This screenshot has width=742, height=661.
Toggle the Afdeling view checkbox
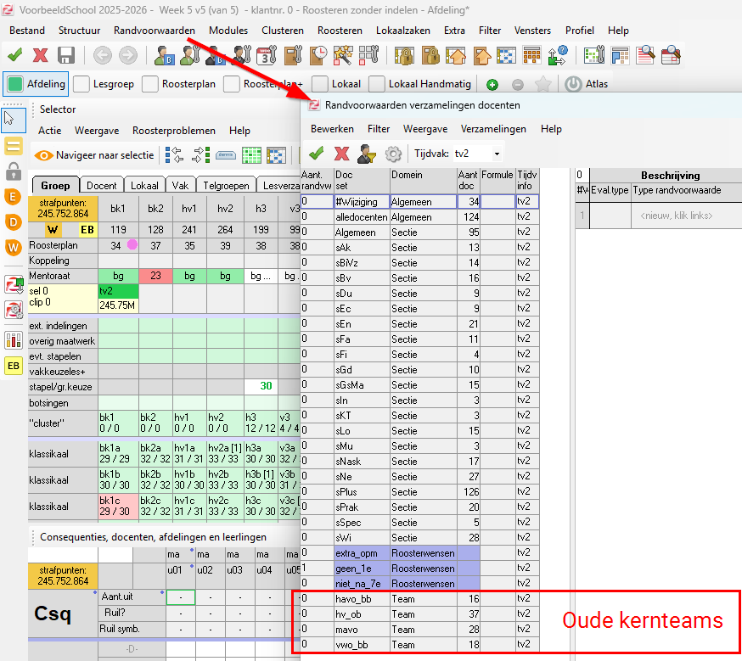click(14, 84)
